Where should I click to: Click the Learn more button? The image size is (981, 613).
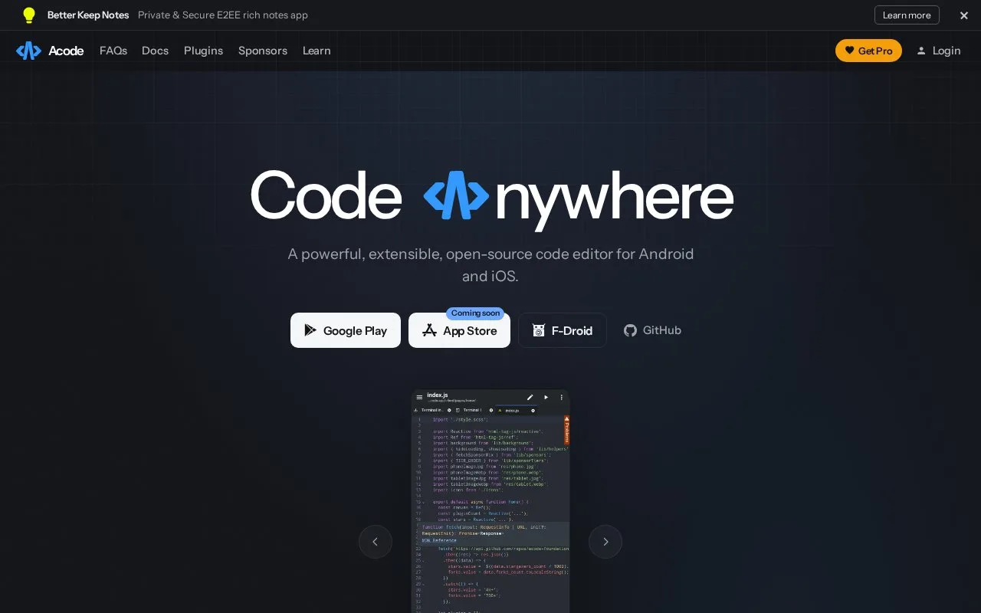coord(907,15)
